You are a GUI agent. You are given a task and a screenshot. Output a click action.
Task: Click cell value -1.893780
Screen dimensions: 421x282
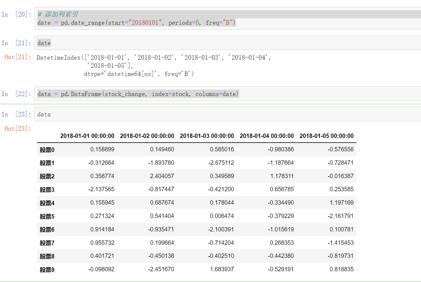click(x=161, y=163)
